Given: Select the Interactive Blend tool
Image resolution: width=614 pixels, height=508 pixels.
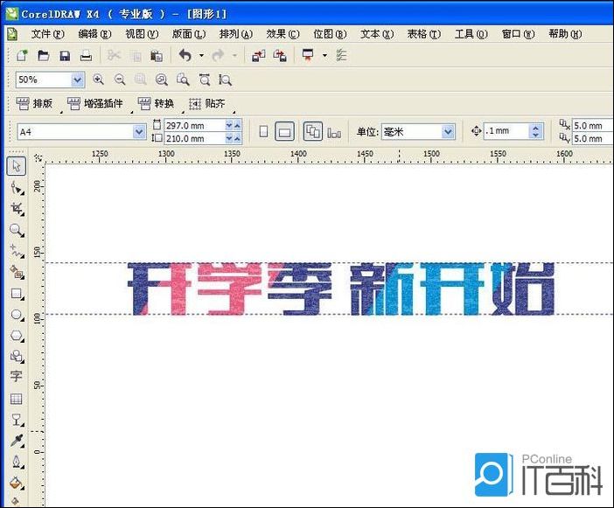Looking at the screenshot, I should [16, 420].
